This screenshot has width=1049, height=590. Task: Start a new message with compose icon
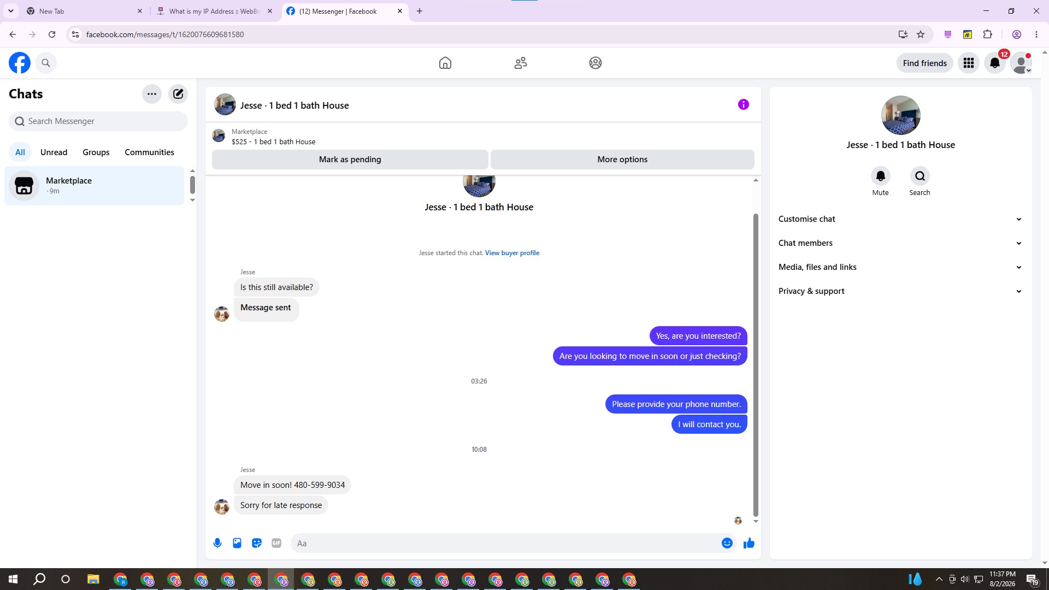pos(178,94)
